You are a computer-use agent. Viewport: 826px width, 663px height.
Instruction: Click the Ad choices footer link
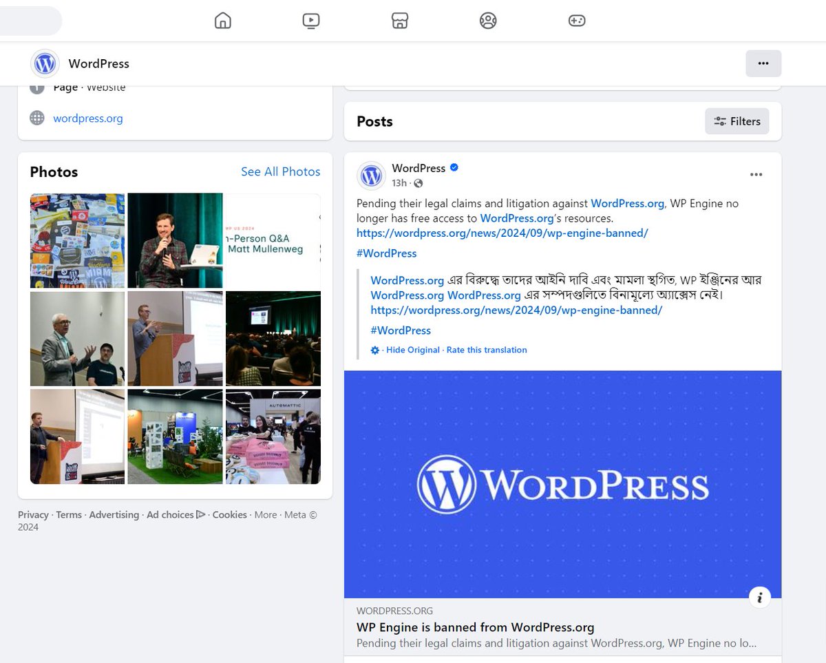[176, 514]
